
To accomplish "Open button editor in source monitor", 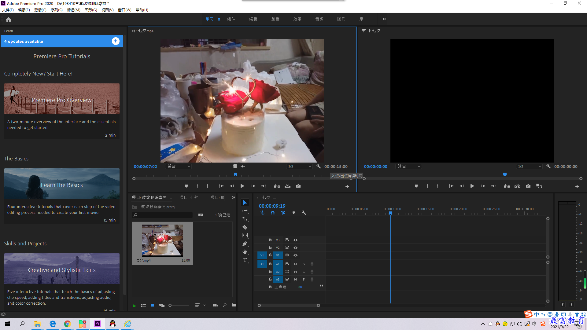I will click(347, 186).
